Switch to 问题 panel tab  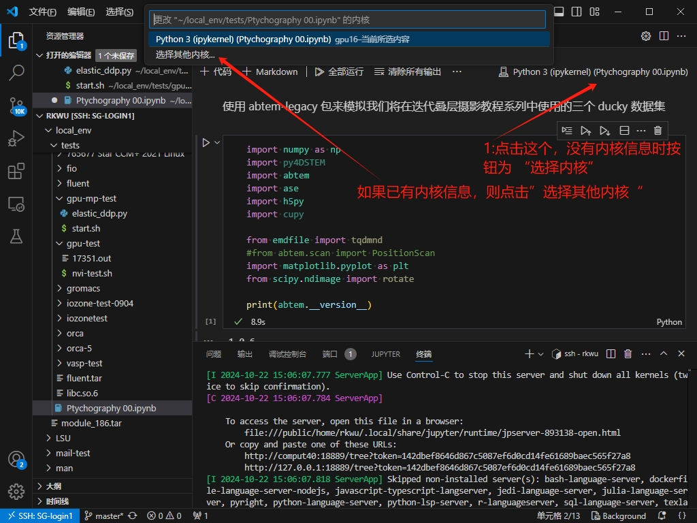click(x=214, y=354)
